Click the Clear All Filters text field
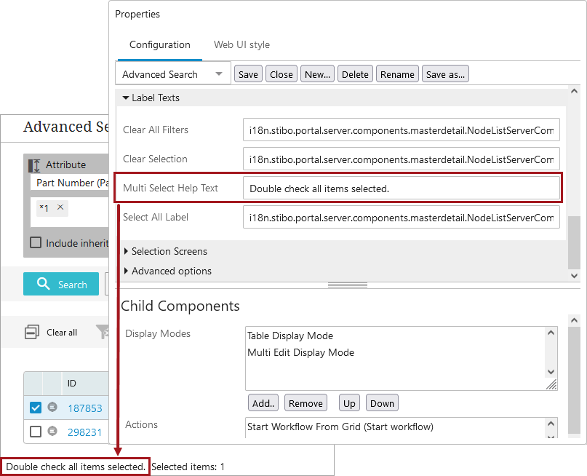 (402, 130)
